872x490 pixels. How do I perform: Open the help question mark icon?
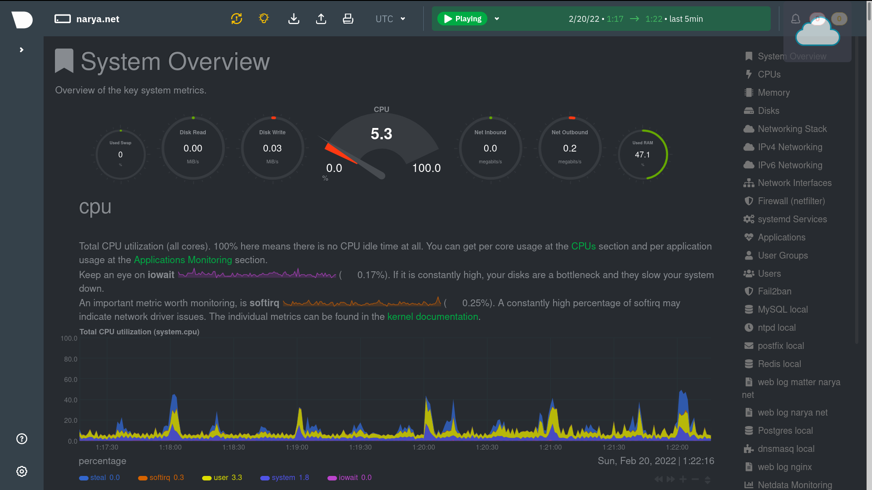[22, 439]
